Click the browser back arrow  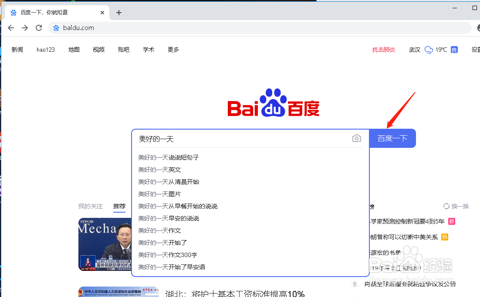pyautogui.click(x=11, y=28)
